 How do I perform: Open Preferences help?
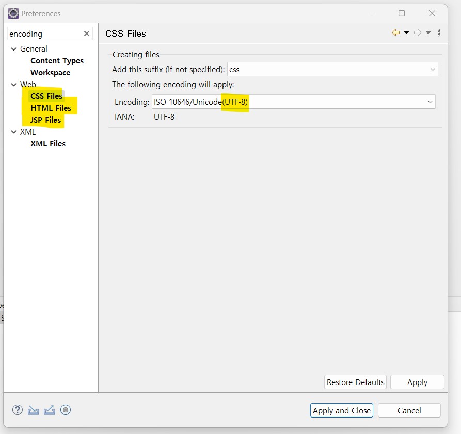(x=18, y=410)
